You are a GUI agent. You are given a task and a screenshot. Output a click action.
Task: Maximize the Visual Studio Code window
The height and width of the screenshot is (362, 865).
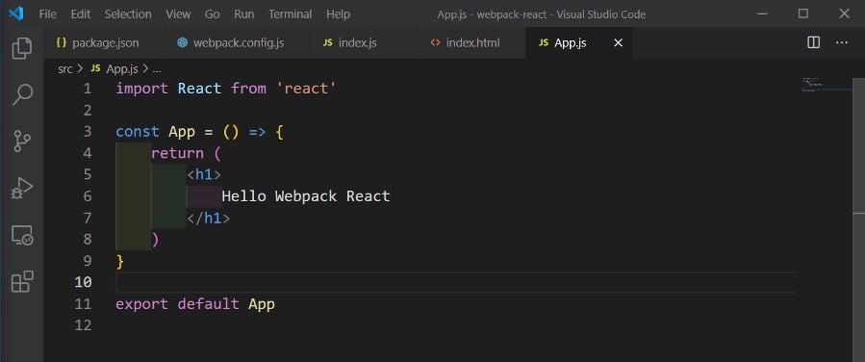[803, 13]
